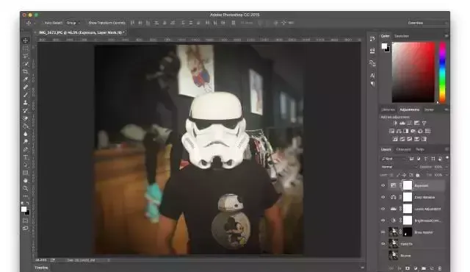Image resolution: width=470 pixels, height=272 pixels.
Task: Click the hue spectrum slider
Action: click(x=442, y=72)
